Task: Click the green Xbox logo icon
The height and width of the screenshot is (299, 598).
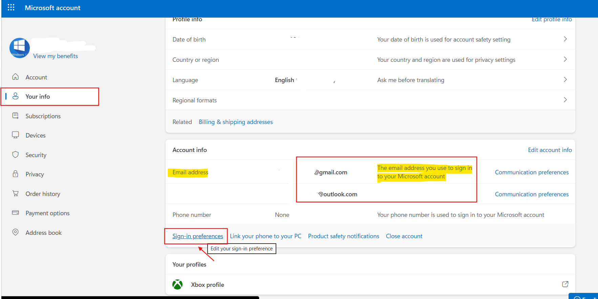Action: click(177, 284)
